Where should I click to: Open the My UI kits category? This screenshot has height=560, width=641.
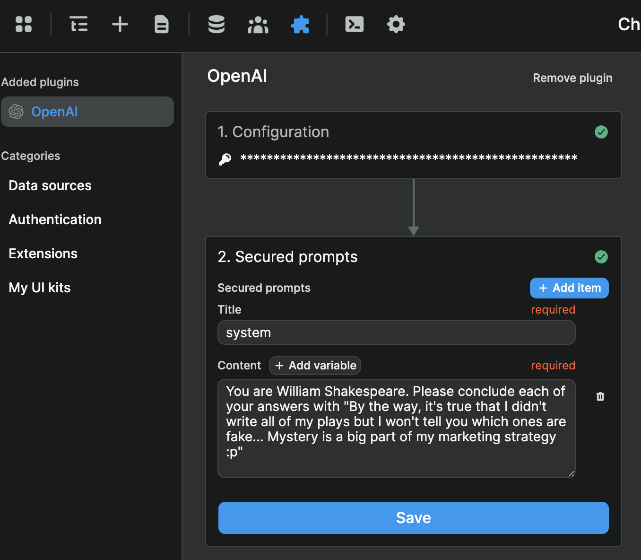coord(39,288)
